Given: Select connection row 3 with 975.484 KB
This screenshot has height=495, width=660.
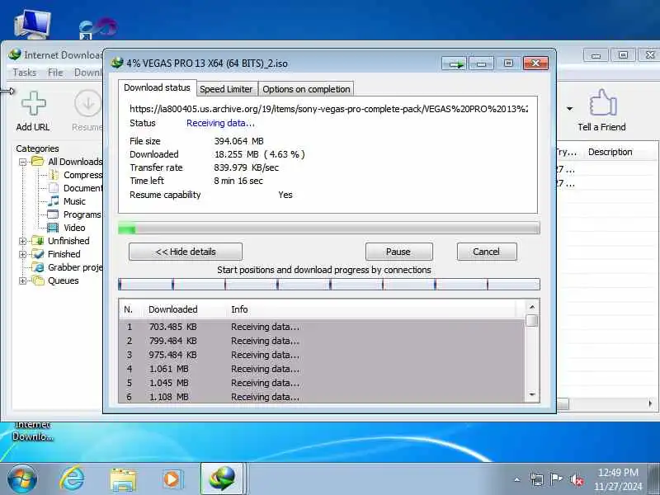Looking at the screenshot, I should point(322,355).
